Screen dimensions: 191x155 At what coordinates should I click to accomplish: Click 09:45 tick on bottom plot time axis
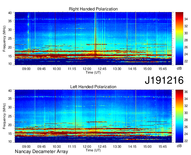pyautogui.click(x=41, y=147)
